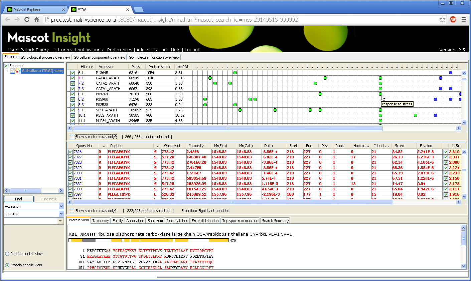Toggle the Searches root checkbox
Screen dimensions: 471x281
[x=6, y=66]
